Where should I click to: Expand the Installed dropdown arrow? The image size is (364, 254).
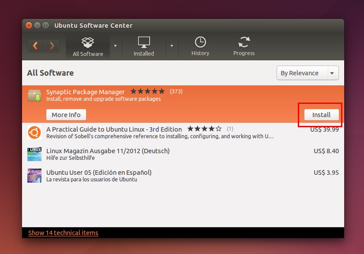coord(172,46)
